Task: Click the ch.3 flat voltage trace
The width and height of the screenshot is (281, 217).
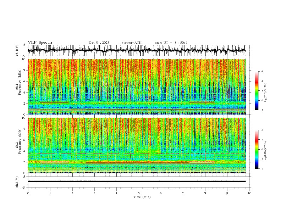Action: click(x=137, y=182)
